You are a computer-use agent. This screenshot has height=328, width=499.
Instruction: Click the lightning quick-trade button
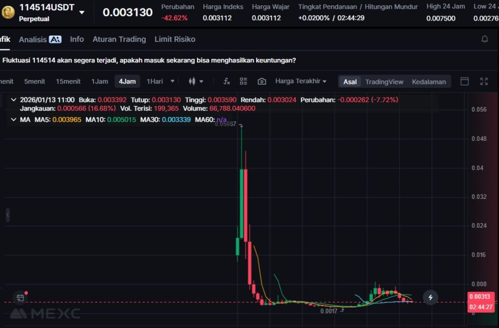tap(430, 297)
